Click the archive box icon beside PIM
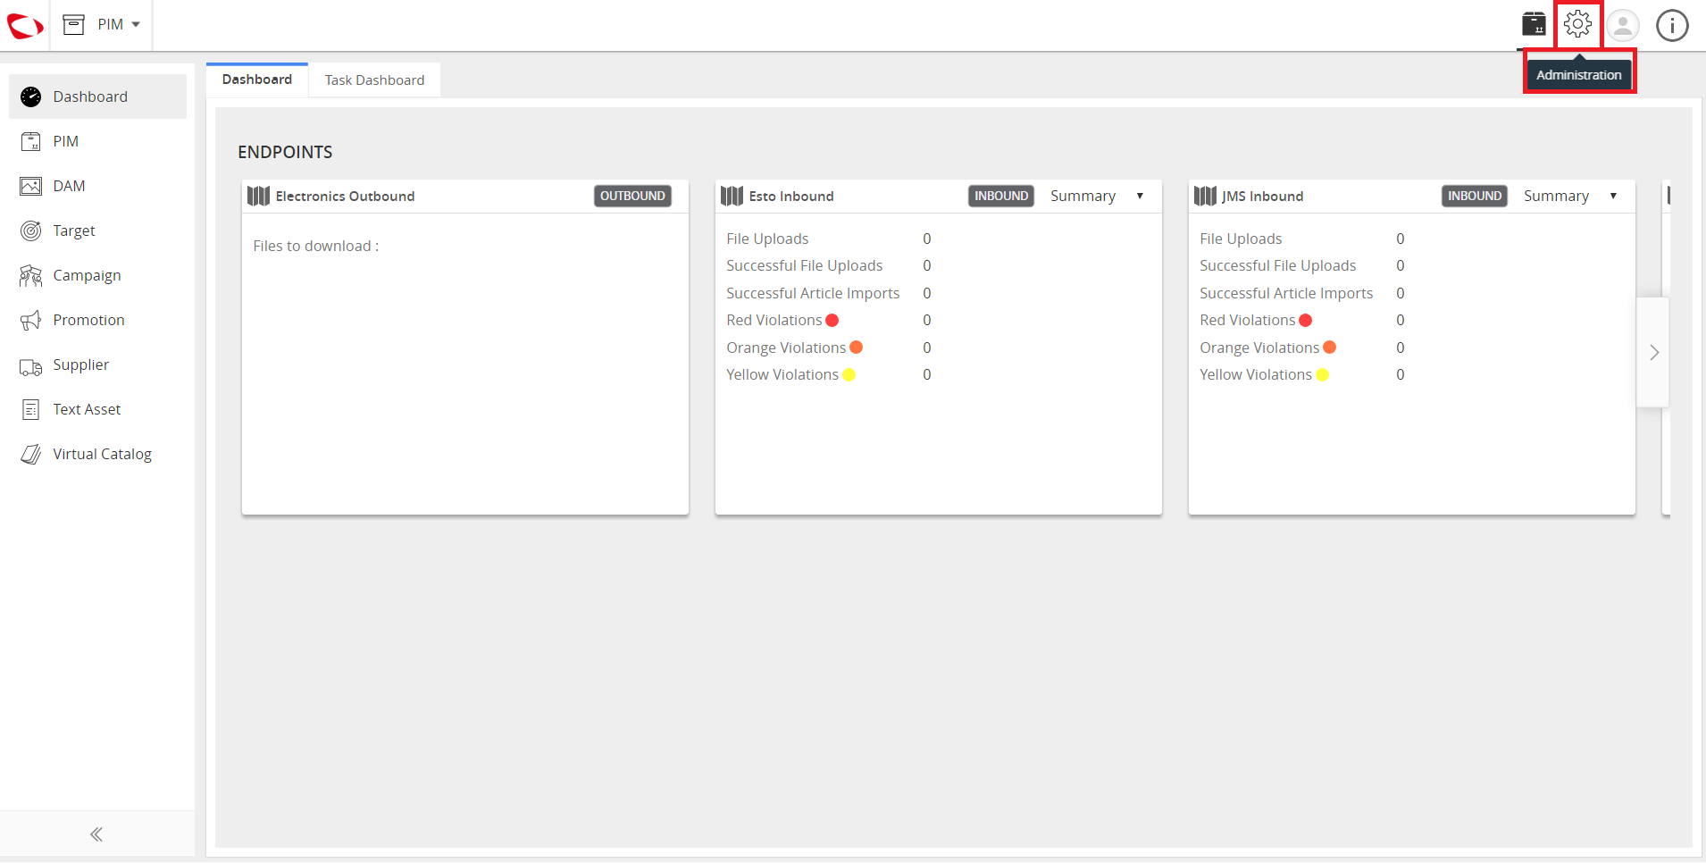Image resolution: width=1706 pixels, height=863 pixels. pyautogui.click(x=74, y=24)
